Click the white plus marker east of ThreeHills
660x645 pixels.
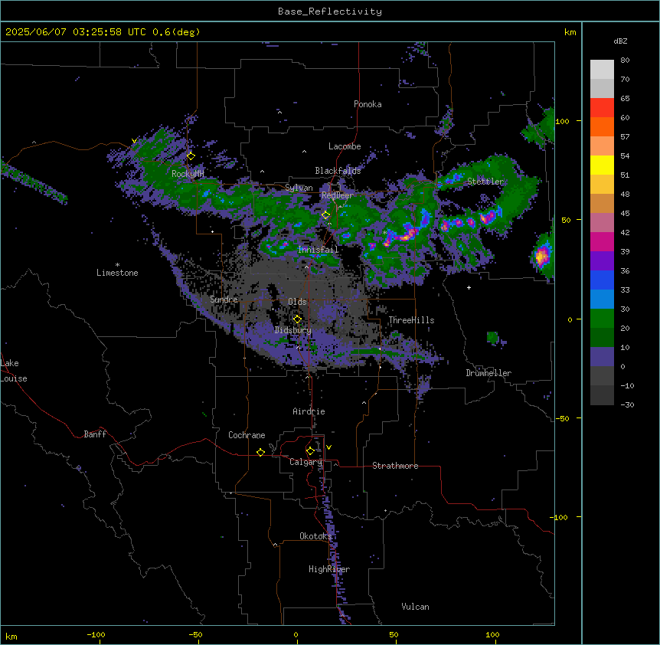point(469,287)
